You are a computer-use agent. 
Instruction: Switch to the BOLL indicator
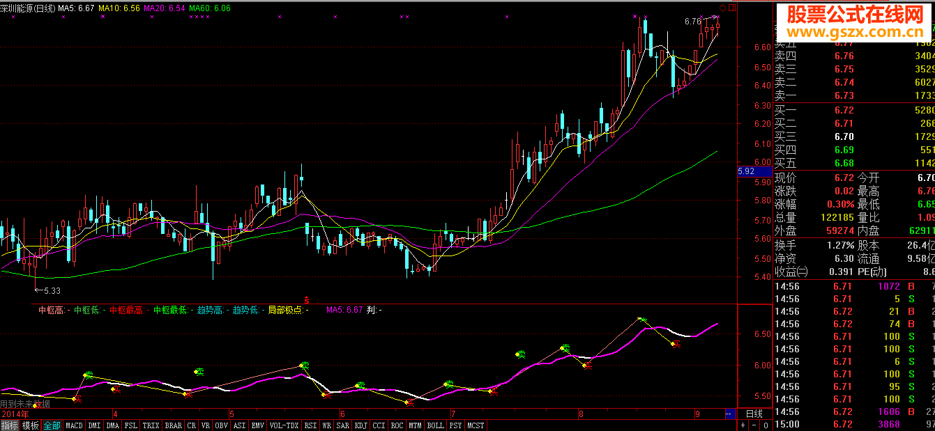435,425
